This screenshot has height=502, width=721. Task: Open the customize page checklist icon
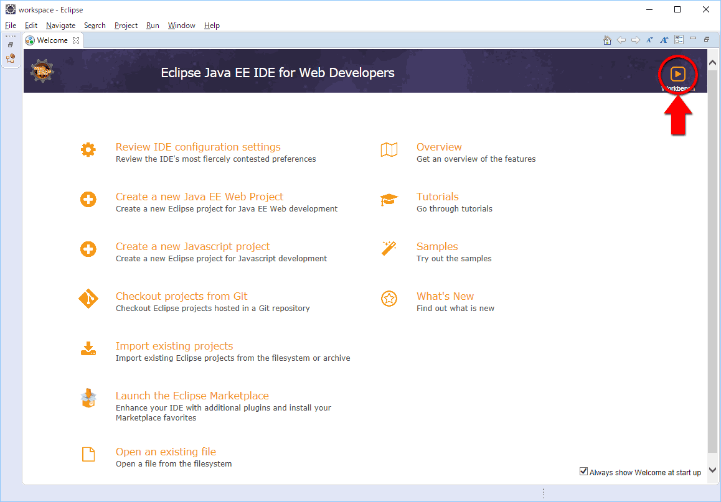[679, 40]
